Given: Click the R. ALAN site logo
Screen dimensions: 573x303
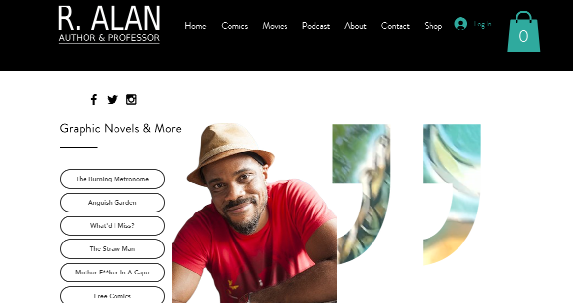Looking at the screenshot, I should 109,24.
